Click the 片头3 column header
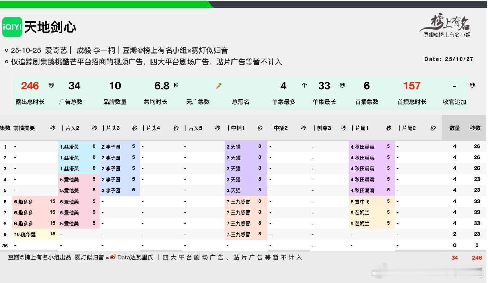The height and width of the screenshot is (283, 488). [113, 128]
